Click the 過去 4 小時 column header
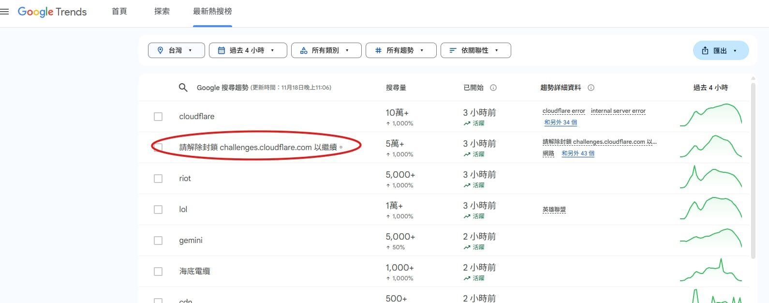Viewport: 769px width, 303px height. click(x=710, y=88)
